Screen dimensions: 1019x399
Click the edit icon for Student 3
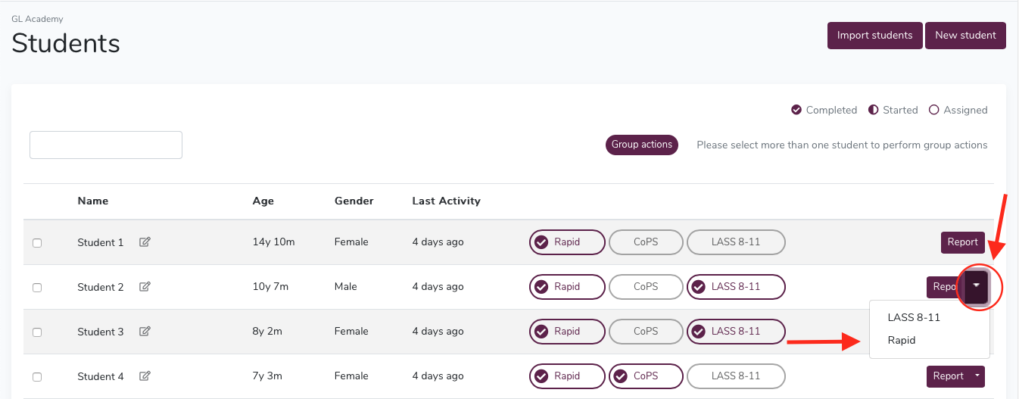(145, 332)
